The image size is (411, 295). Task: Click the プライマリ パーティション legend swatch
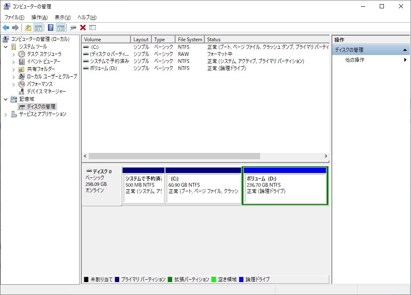point(117,280)
